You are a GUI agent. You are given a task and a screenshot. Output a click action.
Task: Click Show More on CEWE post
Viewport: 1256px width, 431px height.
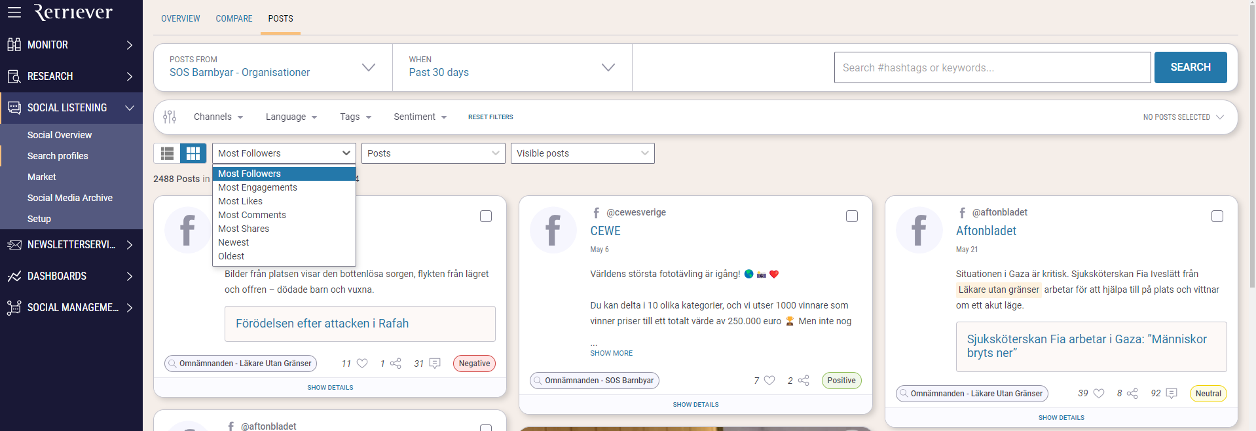coord(611,353)
